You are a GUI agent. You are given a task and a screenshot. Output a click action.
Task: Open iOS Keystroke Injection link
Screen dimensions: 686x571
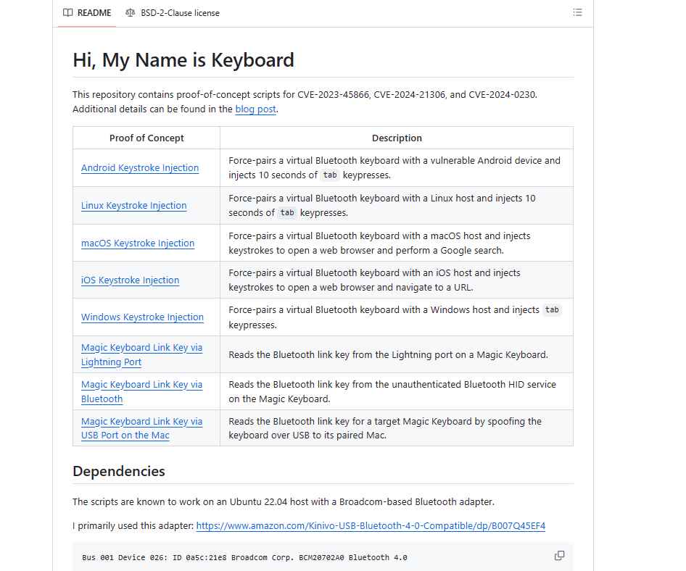click(130, 280)
